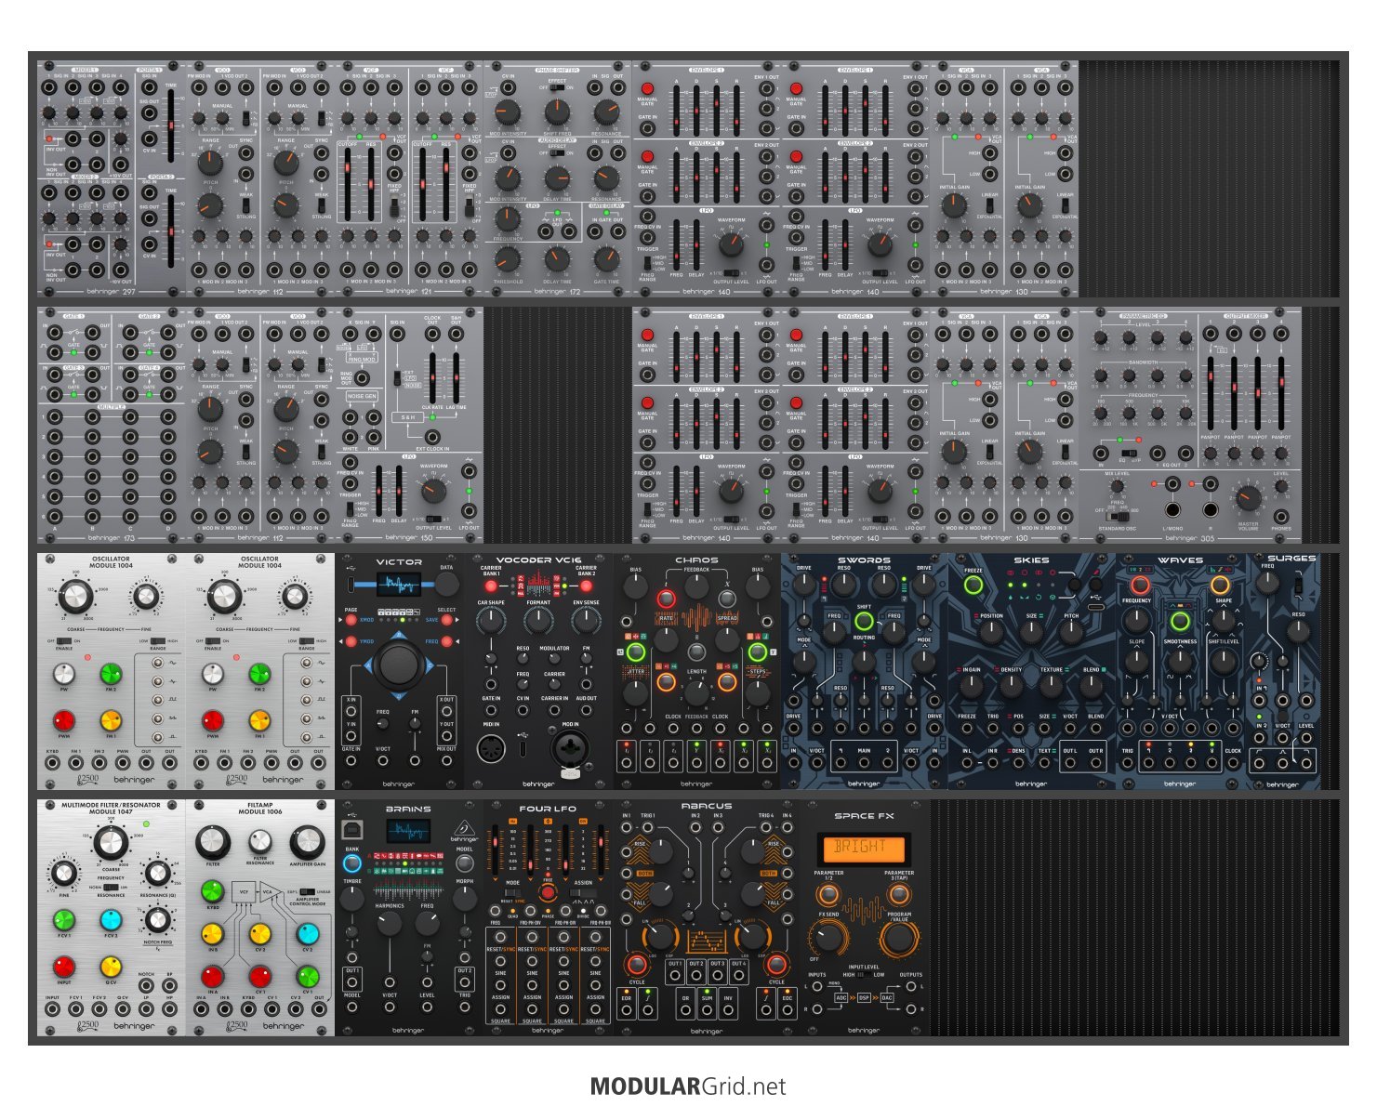Screen dimensions: 1377x1106
Task: Click the DATA knob on Victor
Action: click(446, 584)
